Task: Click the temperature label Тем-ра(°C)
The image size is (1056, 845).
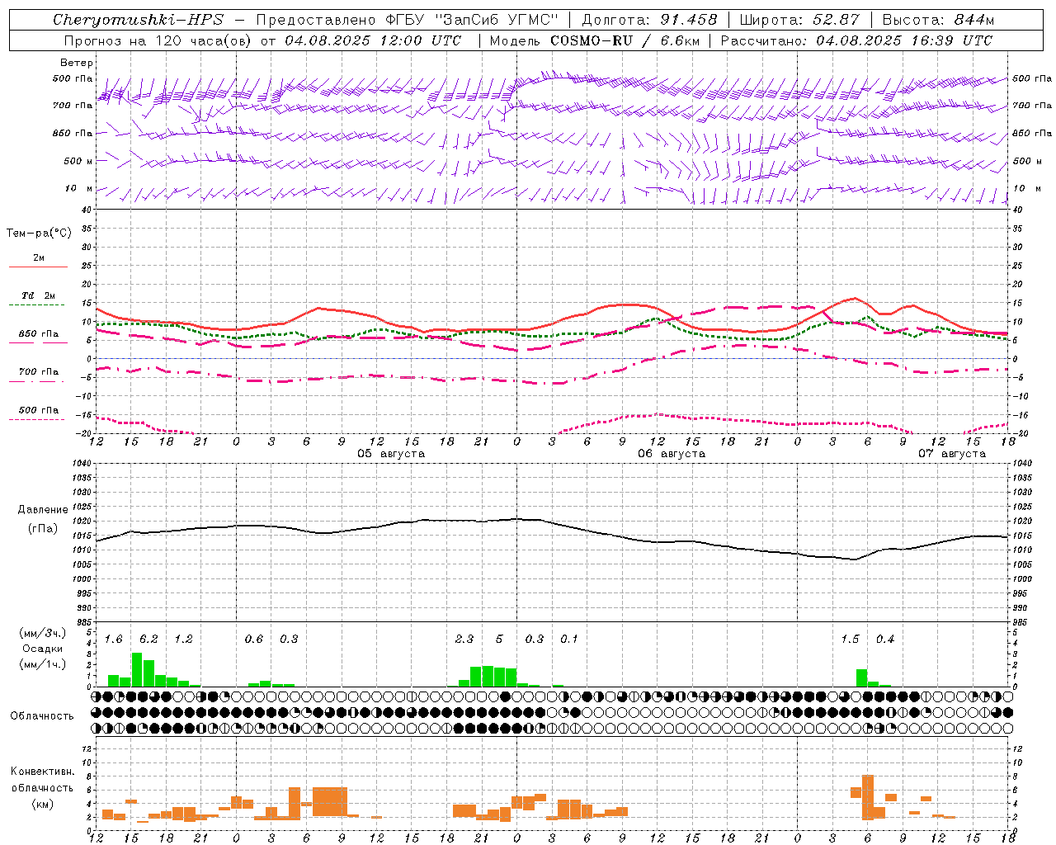Action: coord(39,233)
